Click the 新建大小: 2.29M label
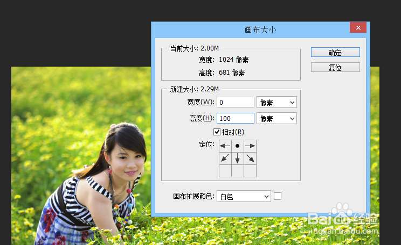Image resolution: width=401 pixels, height=245 pixels. click(x=195, y=89)
